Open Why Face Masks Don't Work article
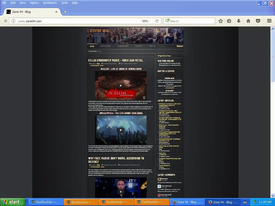The height and width of the screenshot is (206, 275). tap(116, 160)
